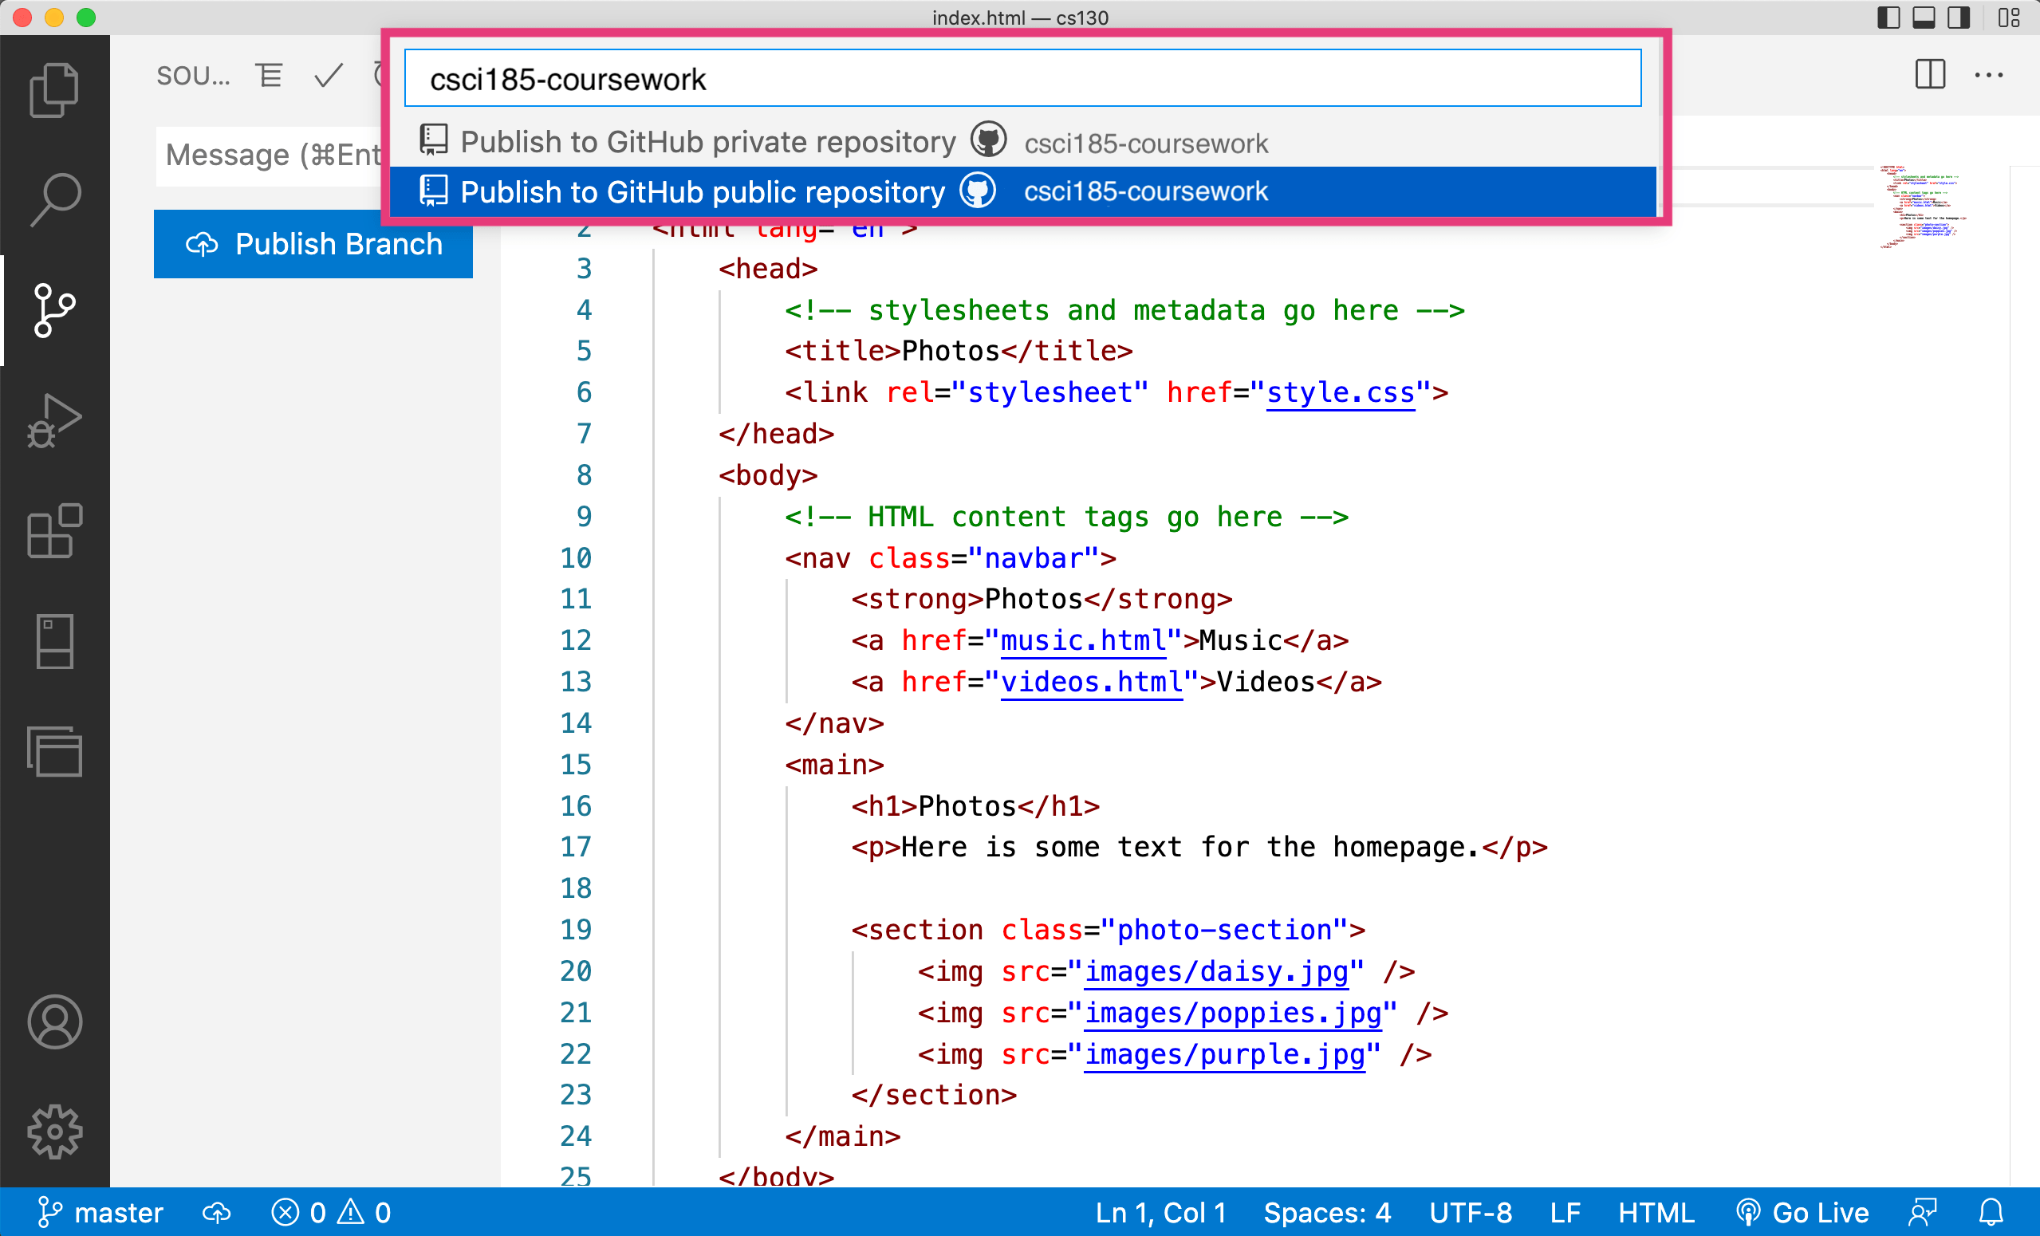2040x1236 pixels.
Task: Click the Publish Branch button
Action: [x=313, y=243]
